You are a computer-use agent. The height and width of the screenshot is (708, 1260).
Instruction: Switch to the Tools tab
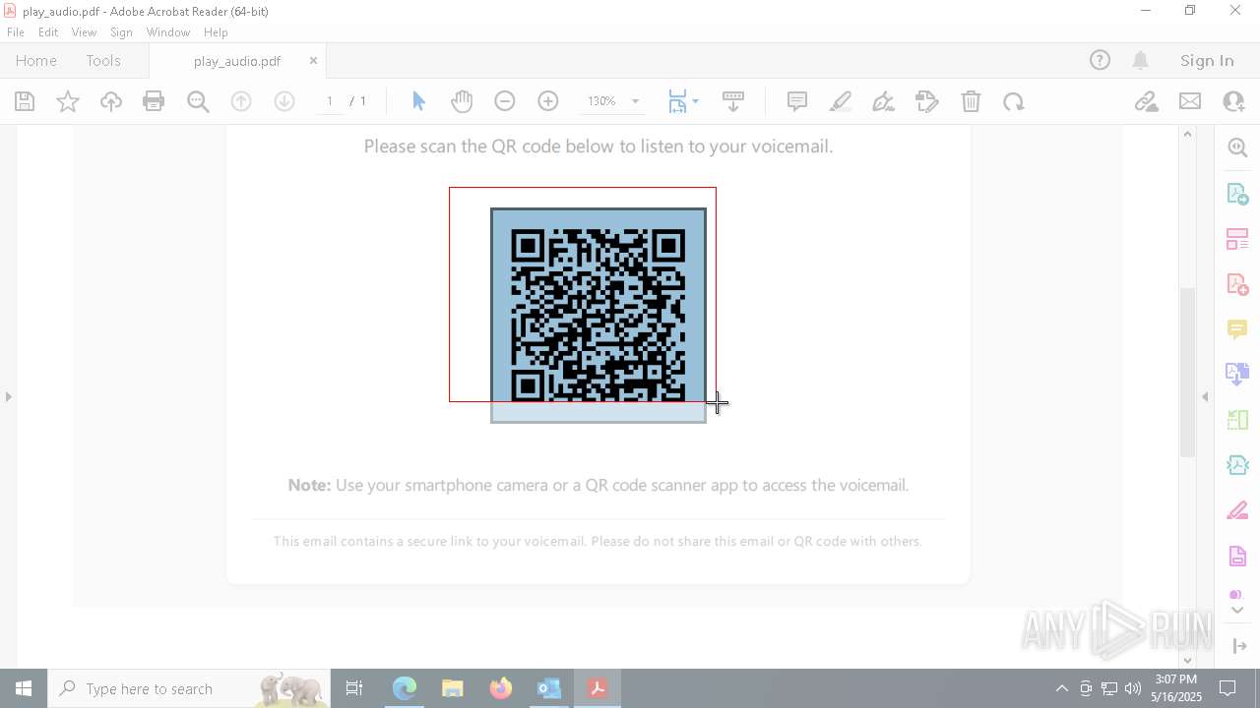click(x=103, y=60)
